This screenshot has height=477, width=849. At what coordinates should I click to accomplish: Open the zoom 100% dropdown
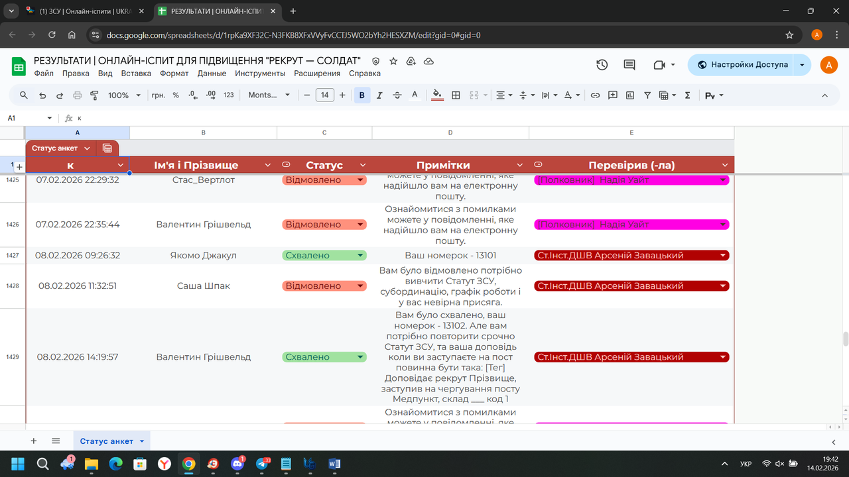(x=124, y=95)
